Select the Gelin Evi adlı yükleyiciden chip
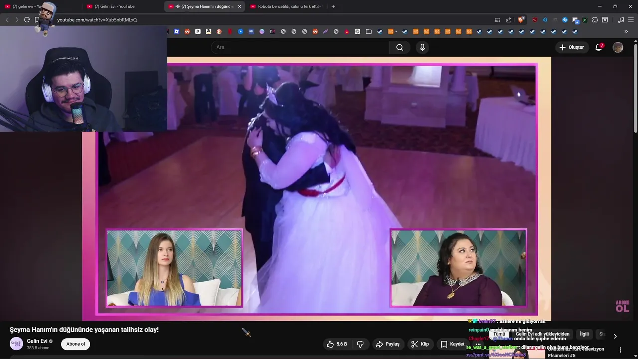This screenshot has width=638, height=359. pyautogui.click(x=542, y=334)
